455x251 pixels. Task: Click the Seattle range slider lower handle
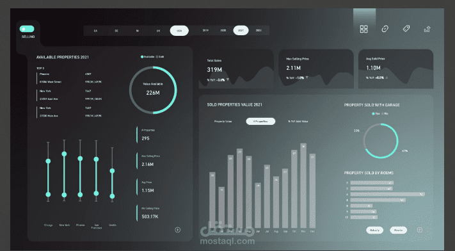pyautogui.click(x=112, y=196)
